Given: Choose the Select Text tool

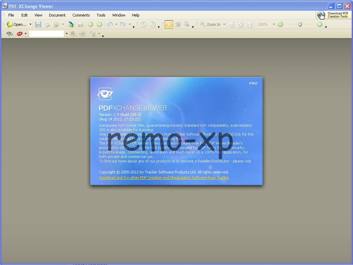Looking at the screenshot, I should click(186, 24).
